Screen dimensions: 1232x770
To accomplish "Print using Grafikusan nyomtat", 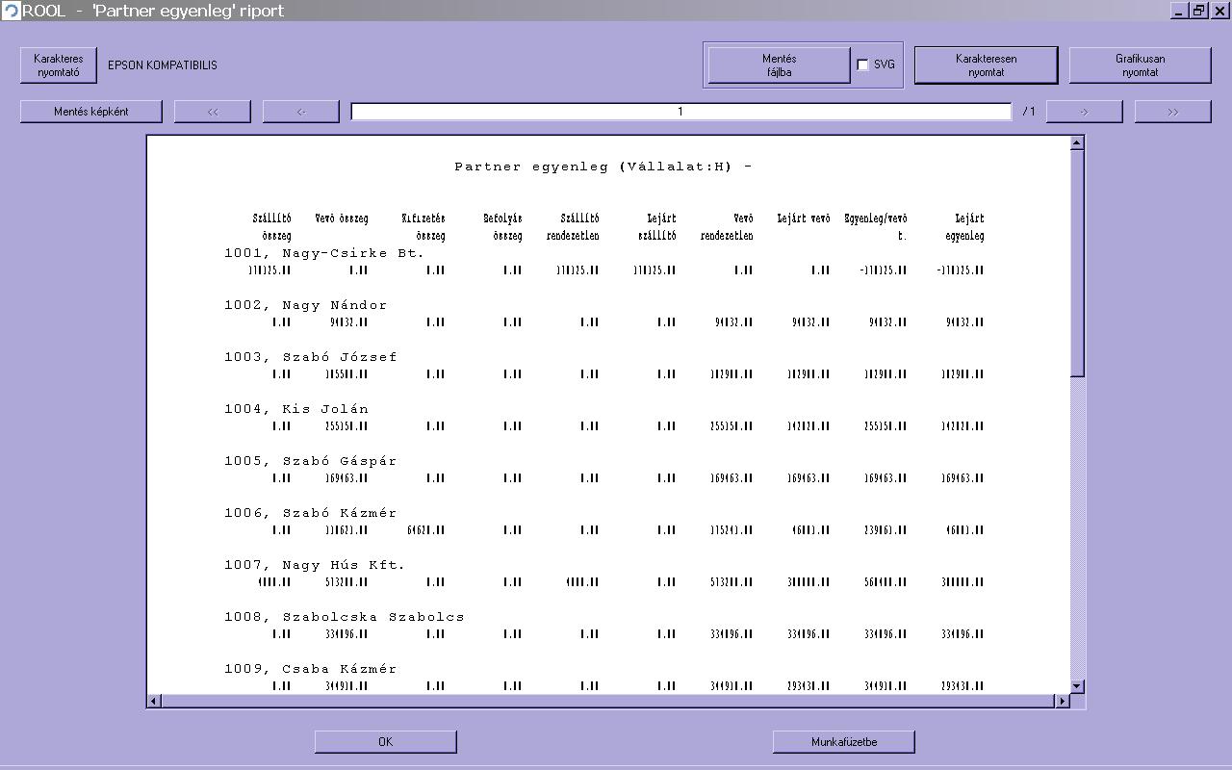I will [1140, 65].
